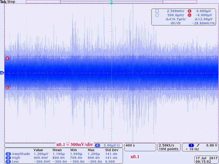Click the Amplitude measurement label

(x=21, y=154)
